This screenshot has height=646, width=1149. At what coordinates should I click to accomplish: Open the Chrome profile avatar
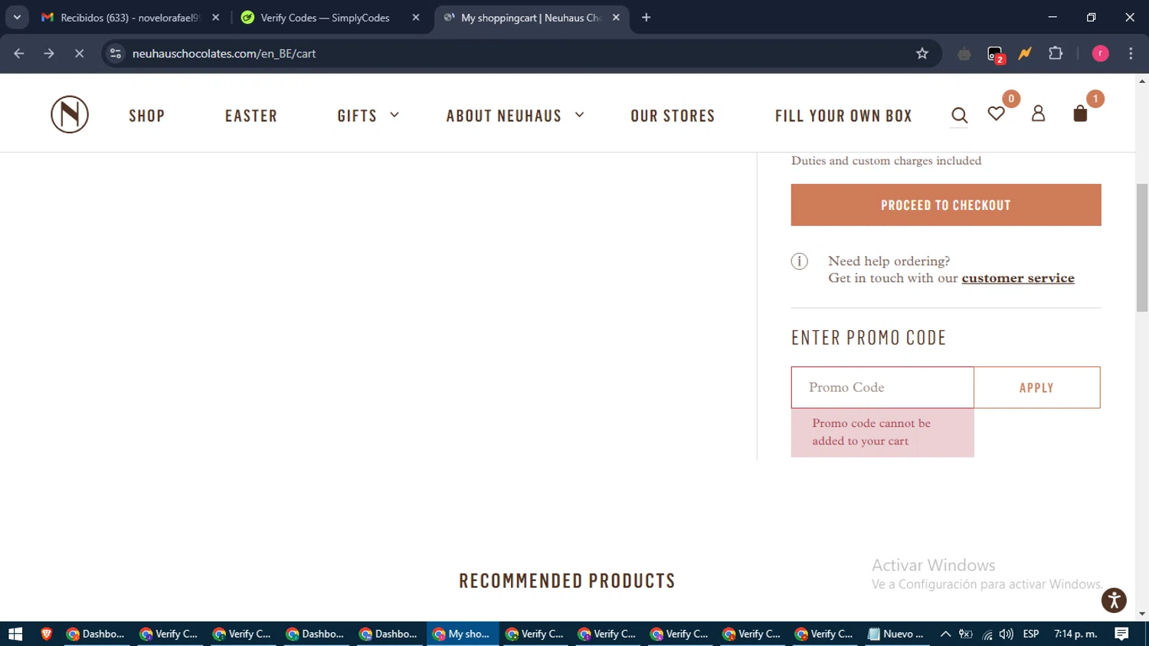1100,54
